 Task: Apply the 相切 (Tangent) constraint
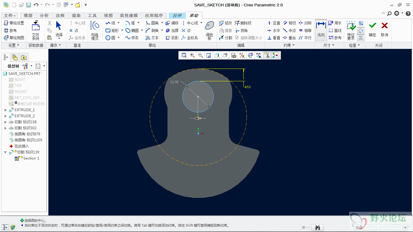click(289, 23)
